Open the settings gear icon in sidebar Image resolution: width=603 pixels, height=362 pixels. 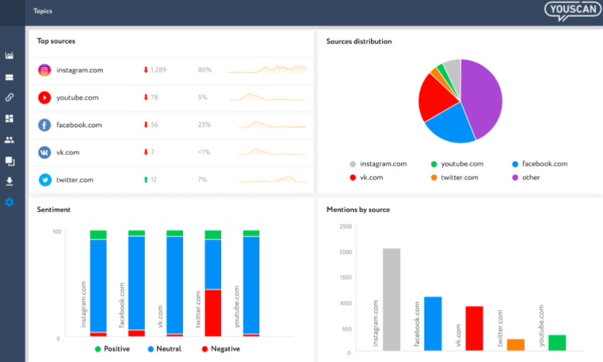coord(9,202)
